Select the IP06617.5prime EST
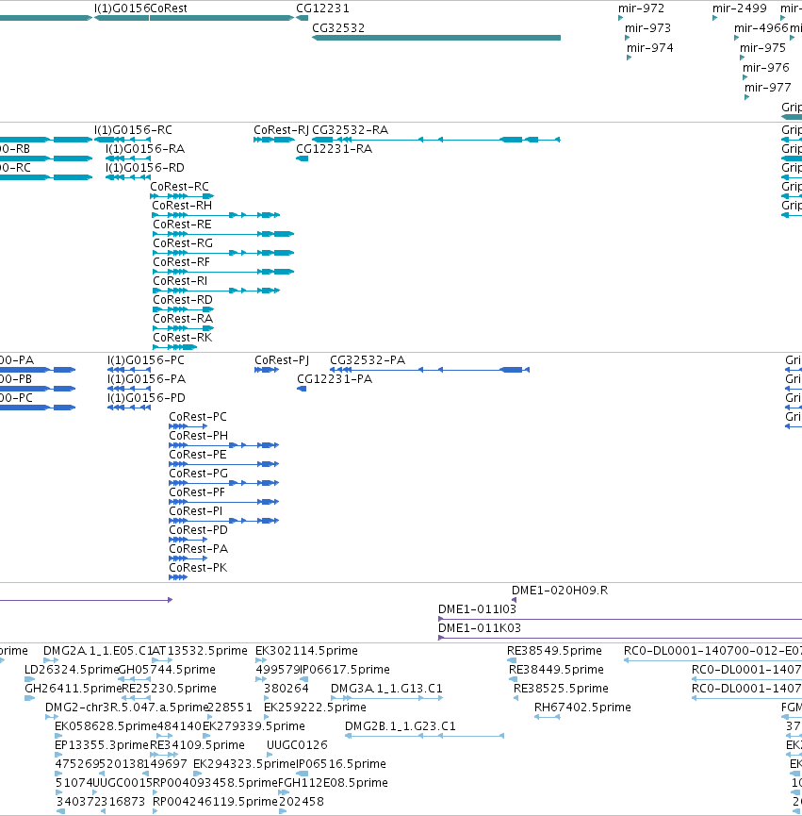 (x=304, y=679)
